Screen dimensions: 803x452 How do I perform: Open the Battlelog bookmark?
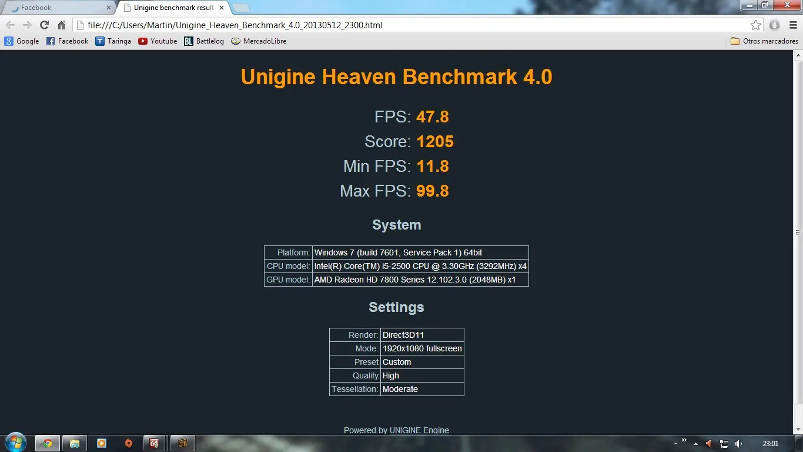(204, 41)
